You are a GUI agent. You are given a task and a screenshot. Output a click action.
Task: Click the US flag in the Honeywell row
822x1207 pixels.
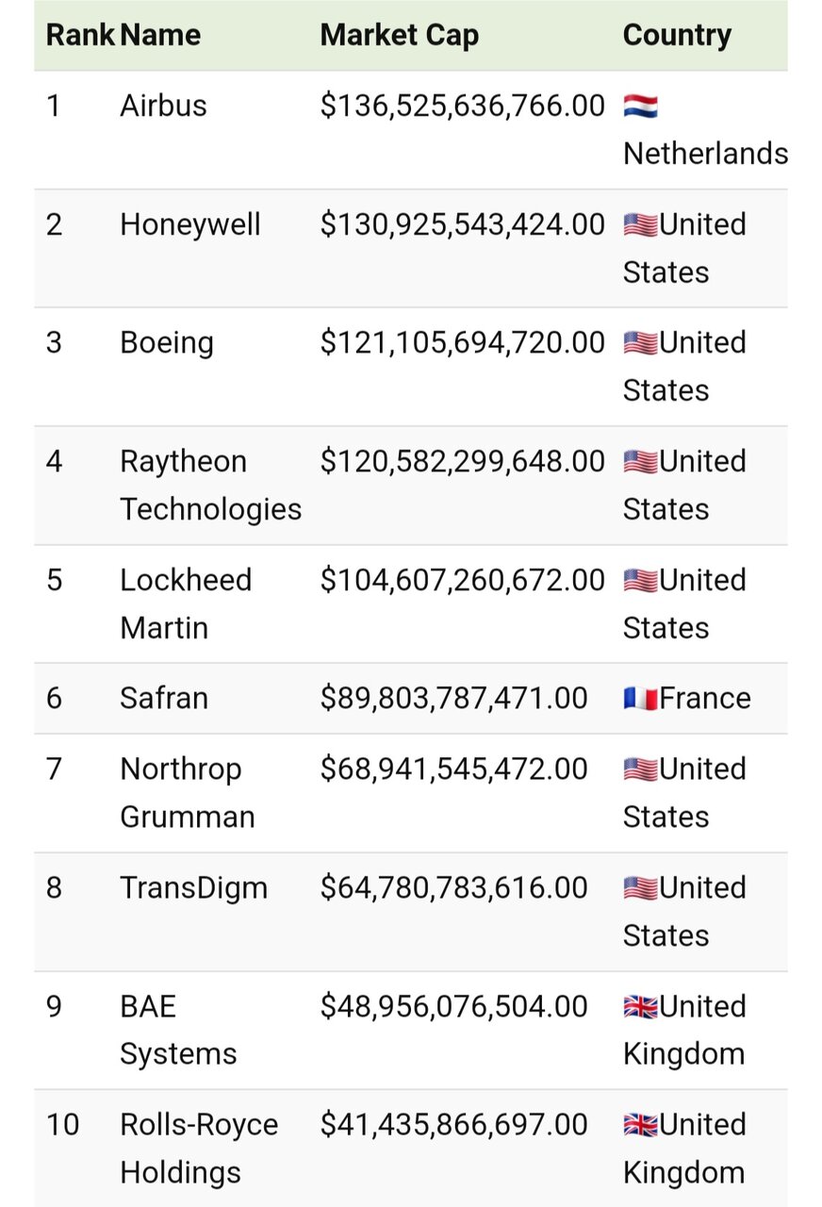(640, 224)
